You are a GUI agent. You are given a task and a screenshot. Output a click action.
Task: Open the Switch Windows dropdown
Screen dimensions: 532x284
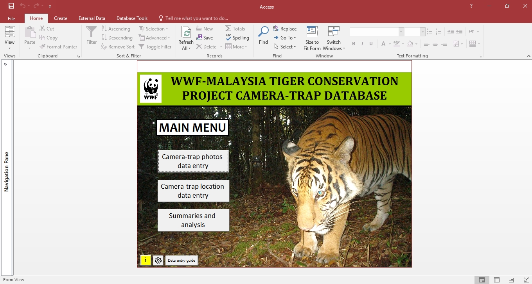pyautogui.click(x=334, y=48)
